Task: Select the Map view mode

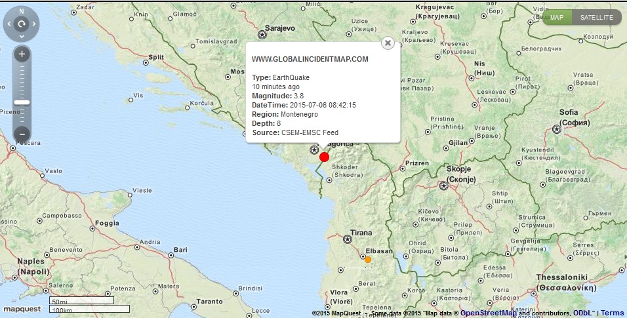Action: click(x=557, y=17)
